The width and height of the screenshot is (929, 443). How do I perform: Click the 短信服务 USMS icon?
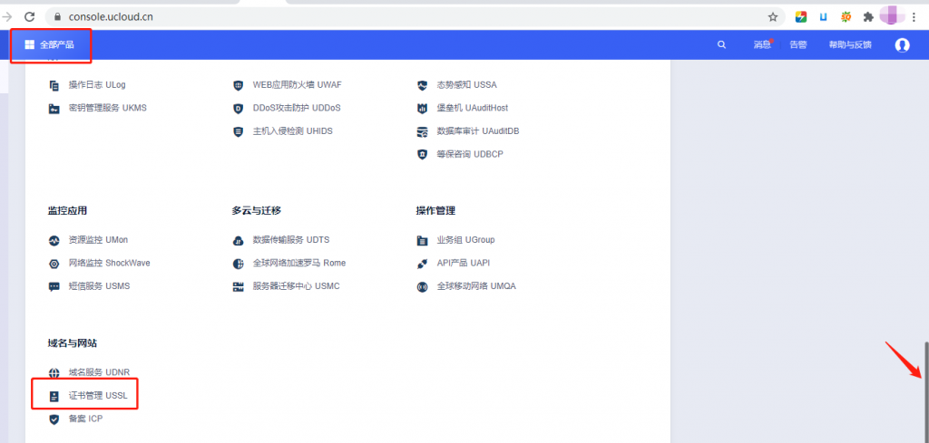[54, 287]
